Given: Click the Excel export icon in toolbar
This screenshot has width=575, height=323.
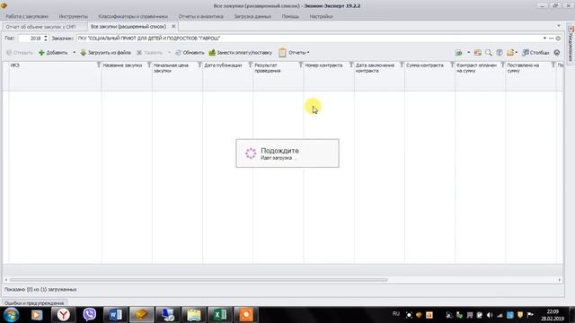Looking at the screenshot, I should click(x=459, y=53).
